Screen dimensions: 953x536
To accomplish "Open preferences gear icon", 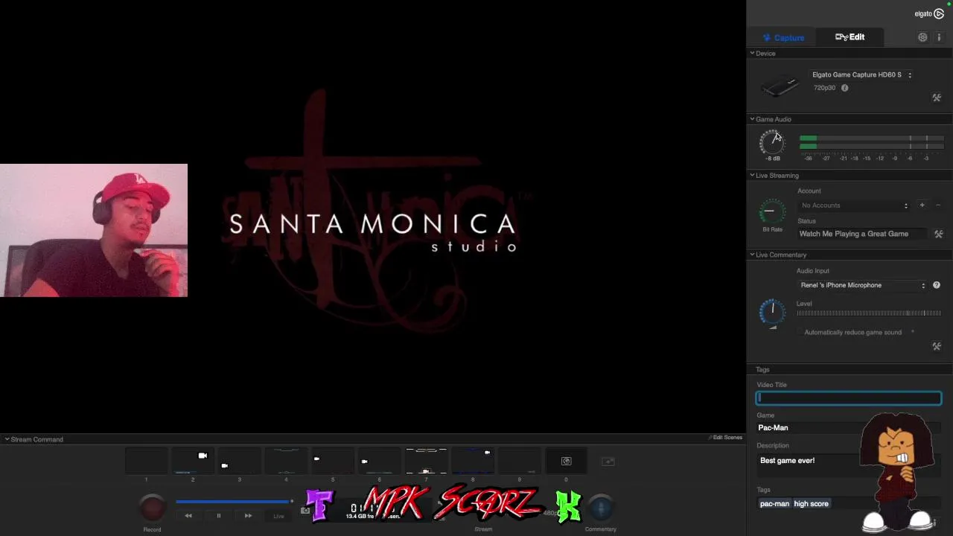I will click(x=922, y=37).
